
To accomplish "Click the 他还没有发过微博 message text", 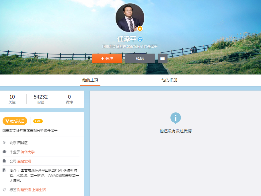I will pos(176,131).
